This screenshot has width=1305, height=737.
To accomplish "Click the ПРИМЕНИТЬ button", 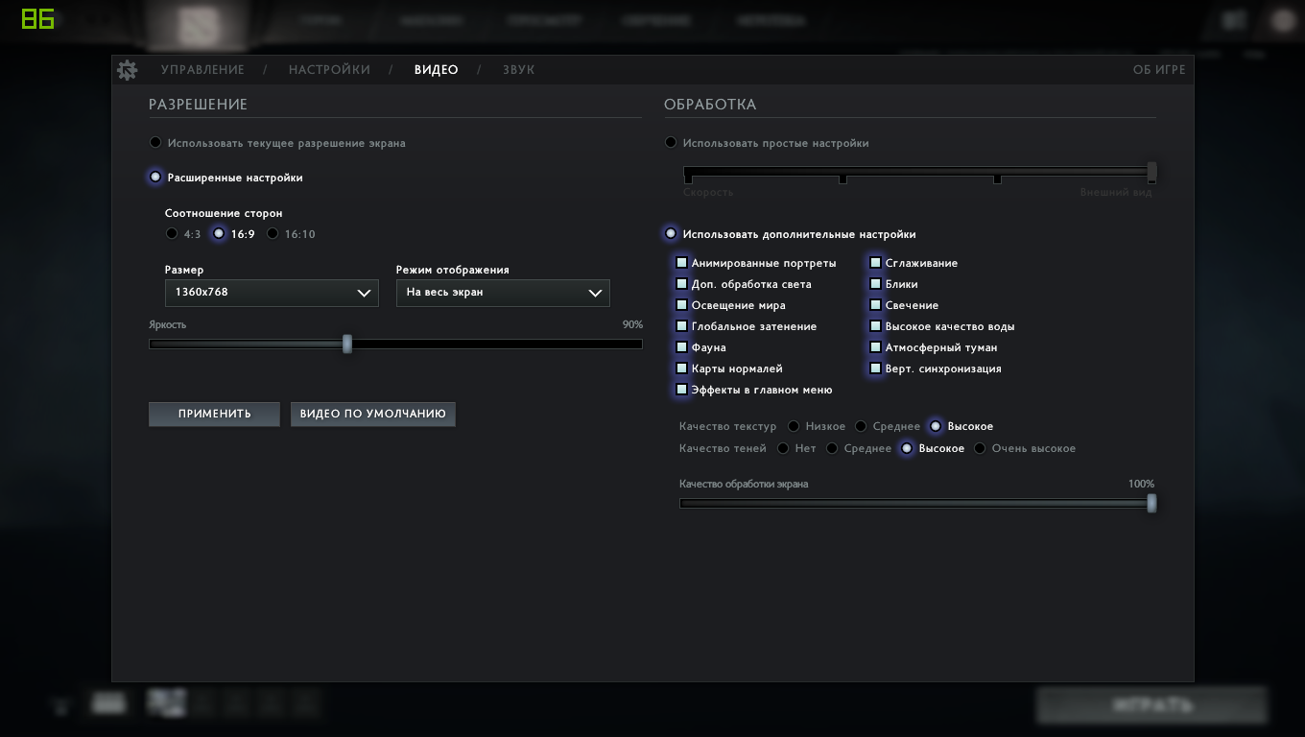I will point(214,414).
